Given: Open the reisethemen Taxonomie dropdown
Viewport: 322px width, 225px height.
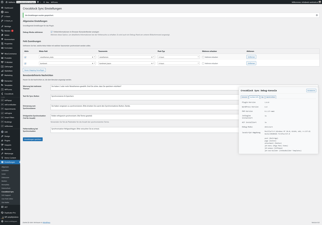Looking at the screenshot, I should pyautogui.click(x=127, y=57).
